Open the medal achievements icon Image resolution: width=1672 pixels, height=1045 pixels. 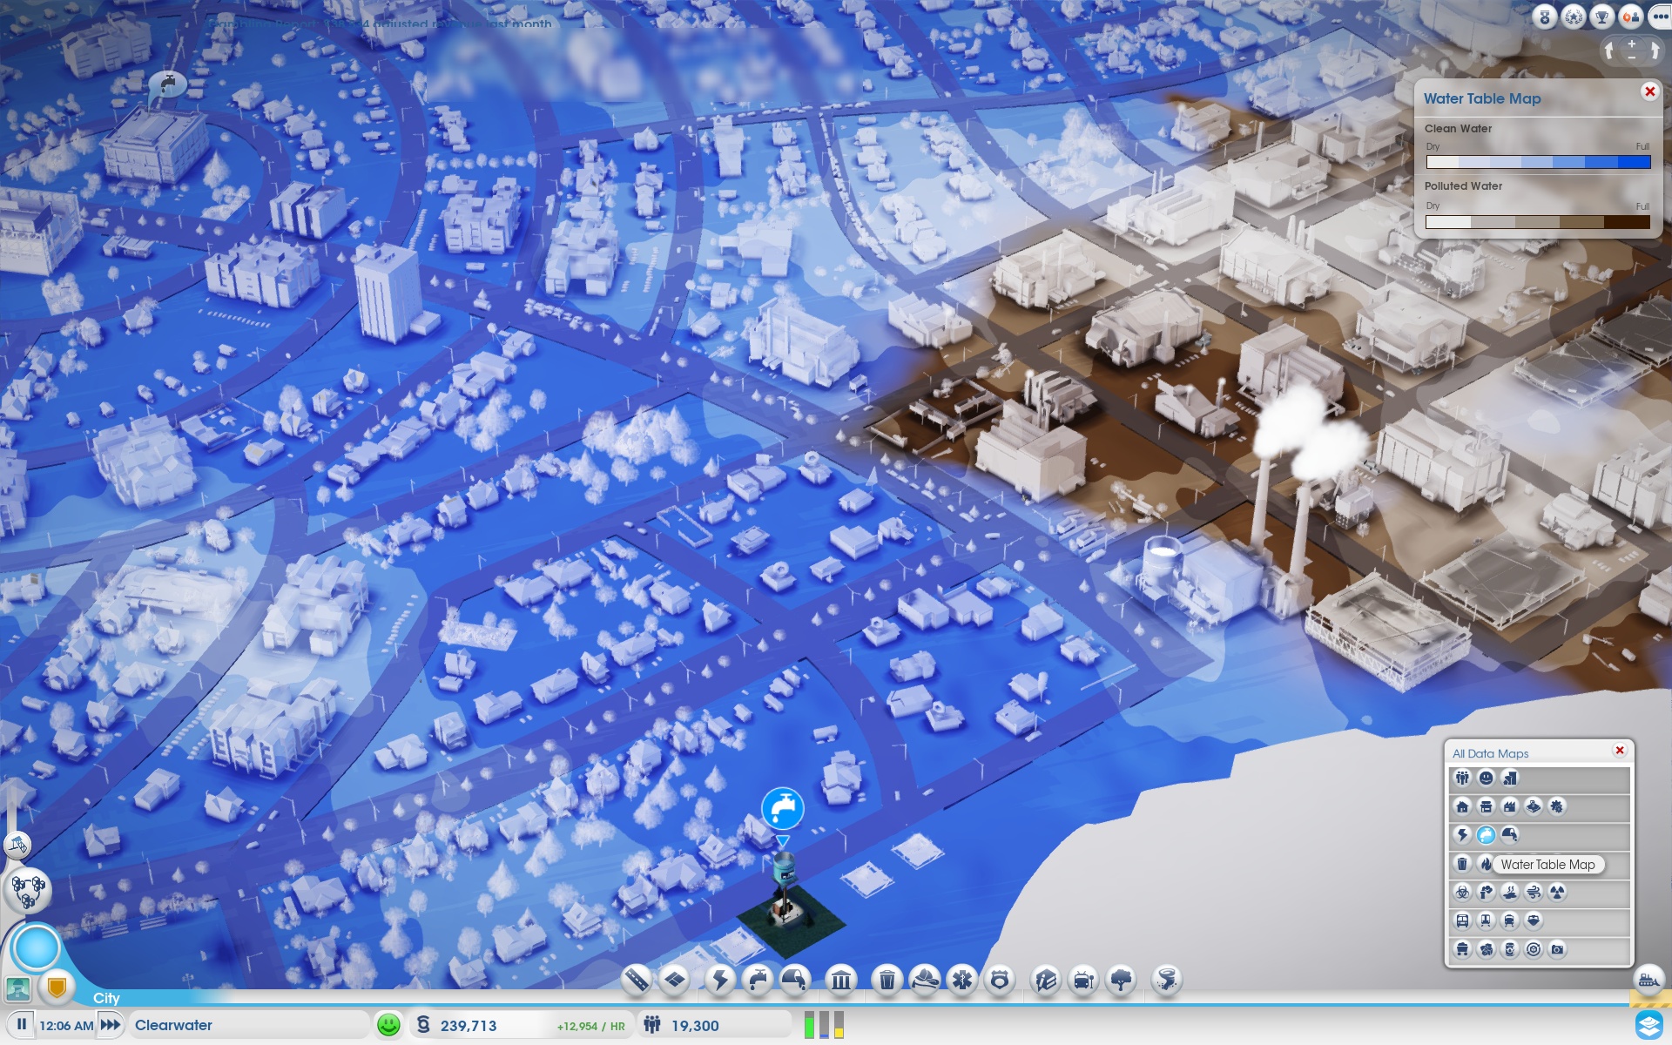(x=1545, y=17)
